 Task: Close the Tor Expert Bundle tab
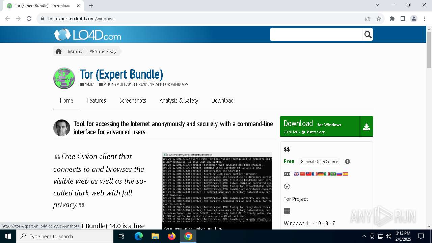[x=78, y=6]
